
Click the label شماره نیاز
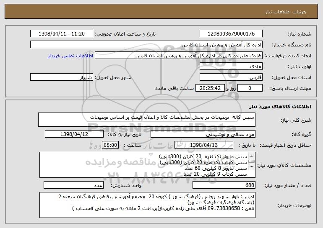point(300,34)
